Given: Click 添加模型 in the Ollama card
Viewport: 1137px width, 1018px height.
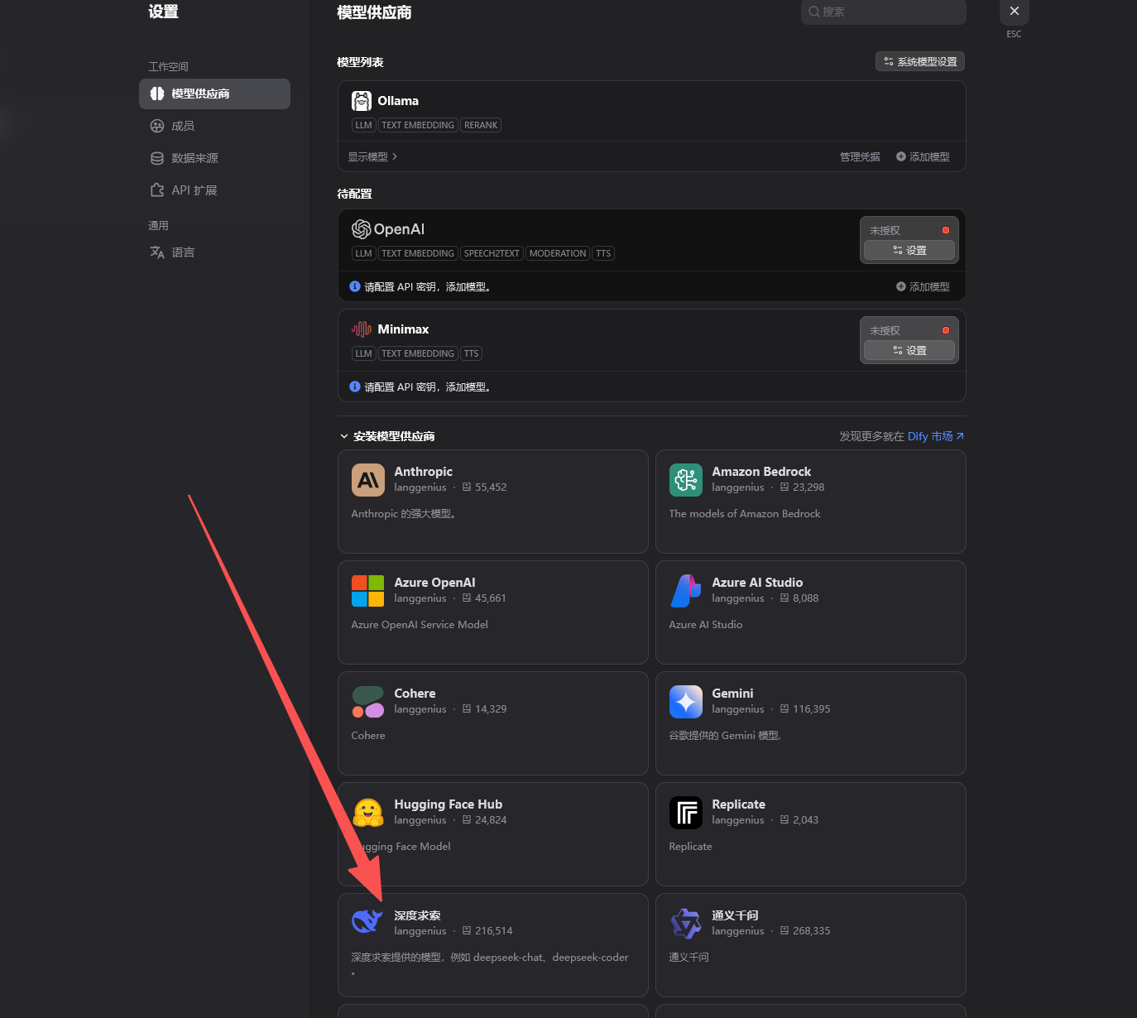Looking at the screenshot, I should click(923, 156).
